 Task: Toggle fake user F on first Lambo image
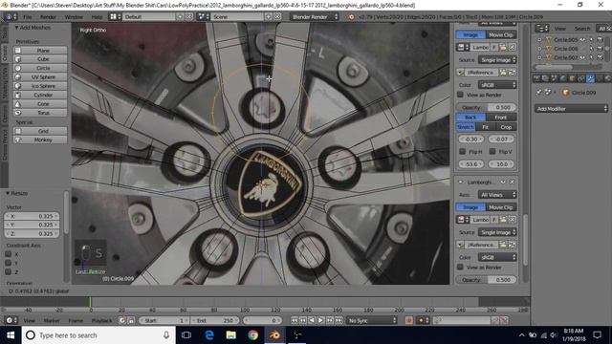click(494, 47)
